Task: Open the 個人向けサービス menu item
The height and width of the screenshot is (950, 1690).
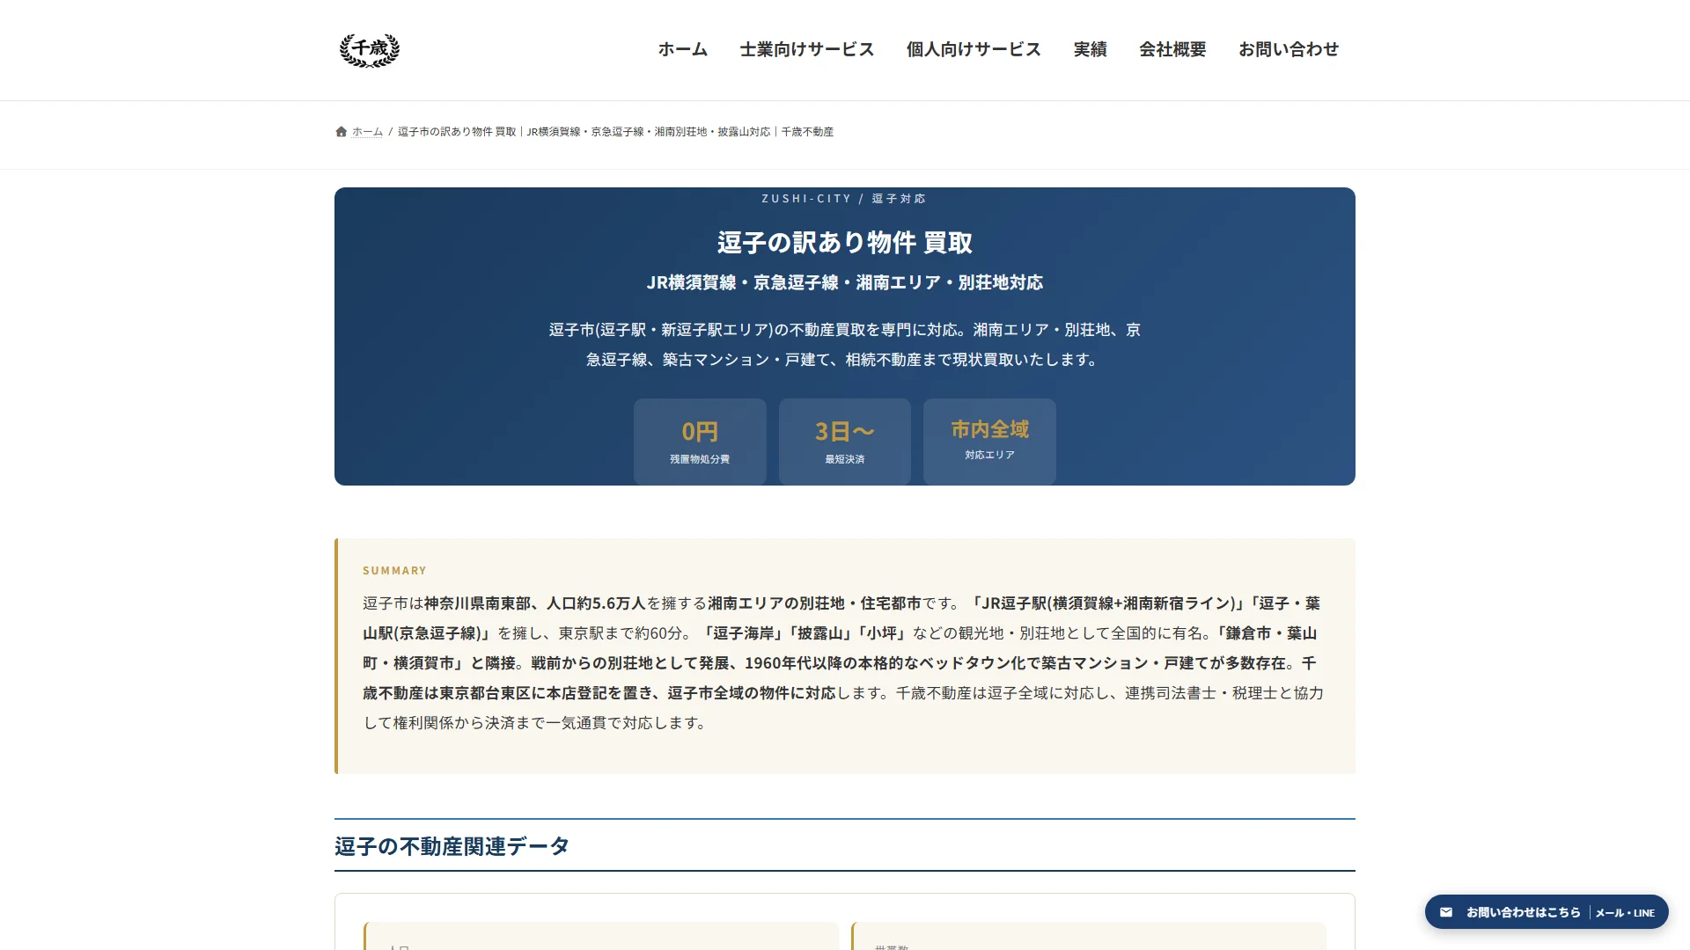Action: pyautogui.click(x=974, y=49)
